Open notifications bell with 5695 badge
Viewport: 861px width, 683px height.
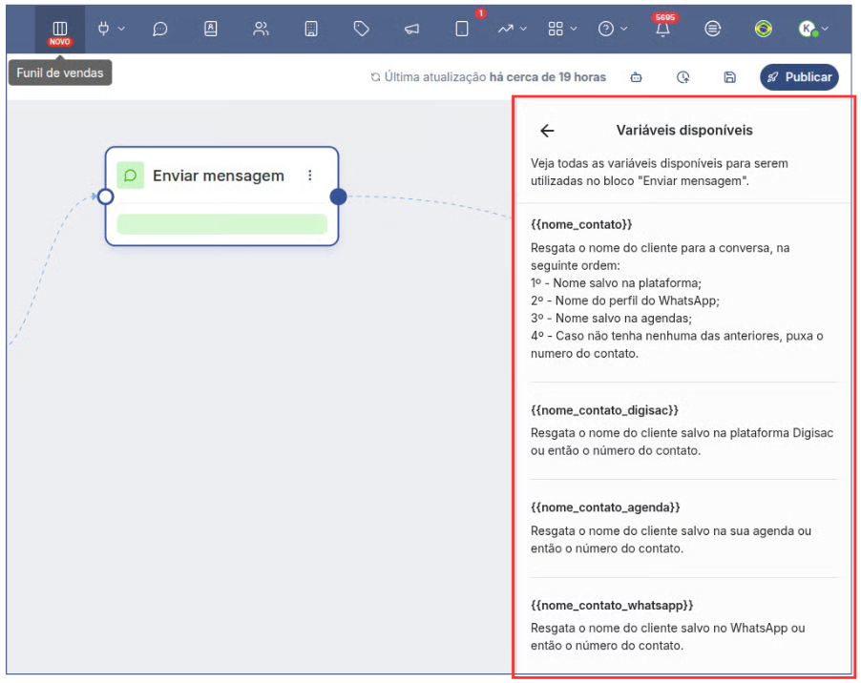tap(662, 29)
